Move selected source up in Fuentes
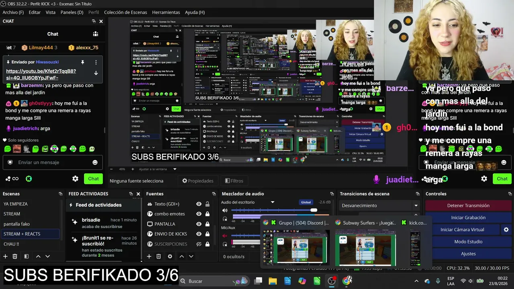Viewport: 514px width, 289px height. pyautogui.click(x=182, y=256)
